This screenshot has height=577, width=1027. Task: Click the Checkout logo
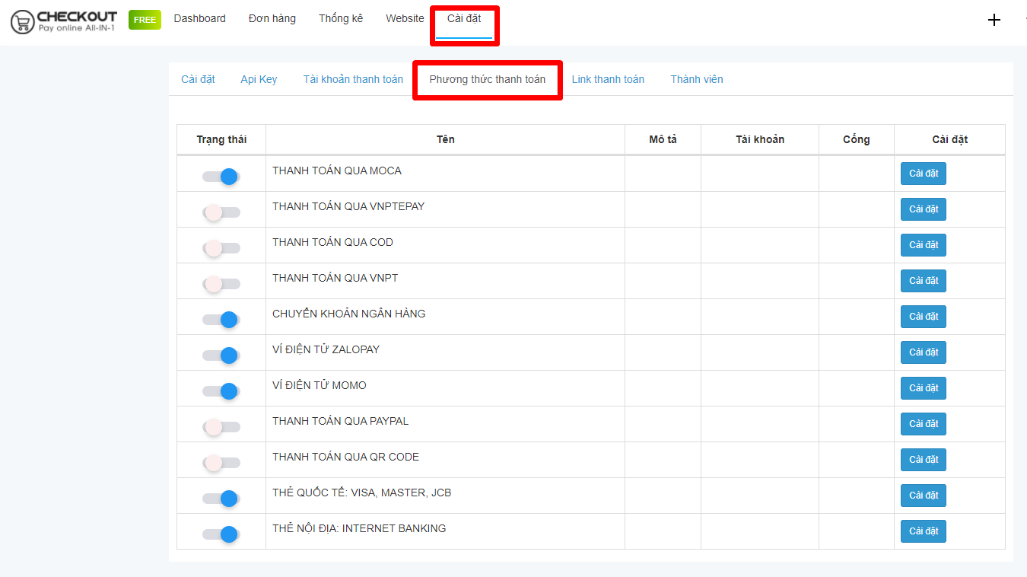[x=64, y=21]
